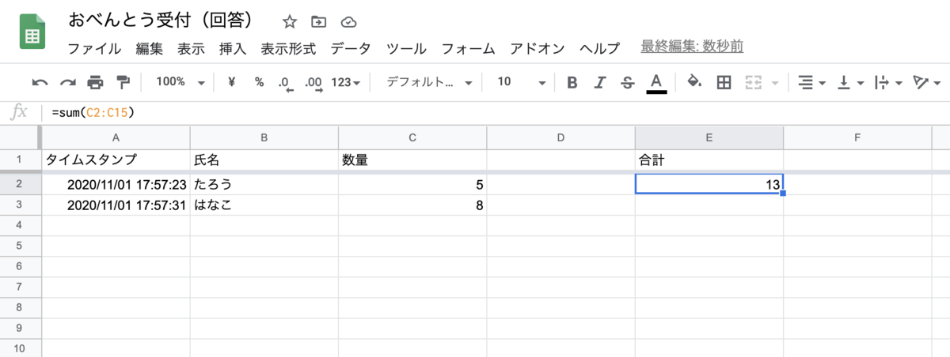The height and width of the screenshot is (357, 950).
Task: Select column C header
Action: [412, 138]
